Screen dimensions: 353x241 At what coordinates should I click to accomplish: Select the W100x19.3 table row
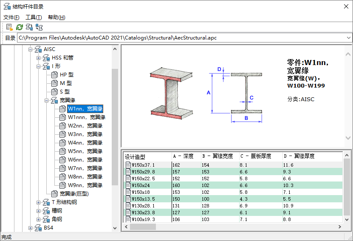coord(233,219)
